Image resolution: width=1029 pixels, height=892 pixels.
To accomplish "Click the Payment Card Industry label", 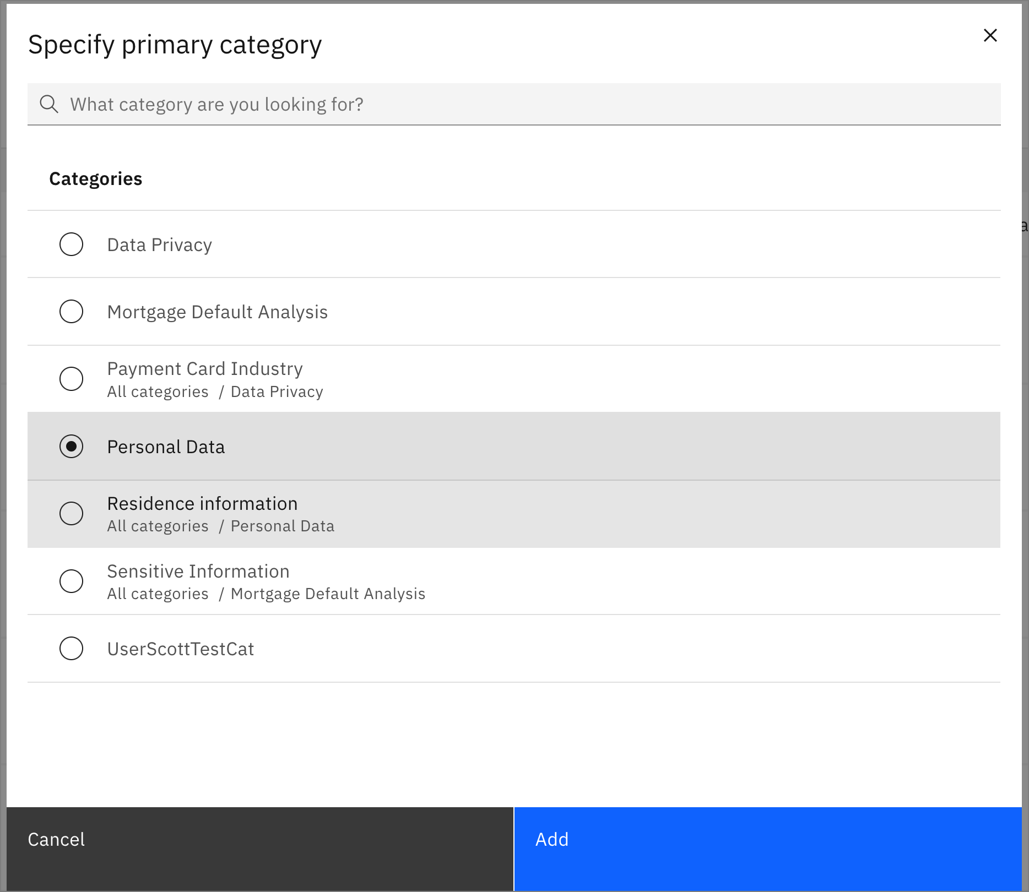I will point(205,368).
